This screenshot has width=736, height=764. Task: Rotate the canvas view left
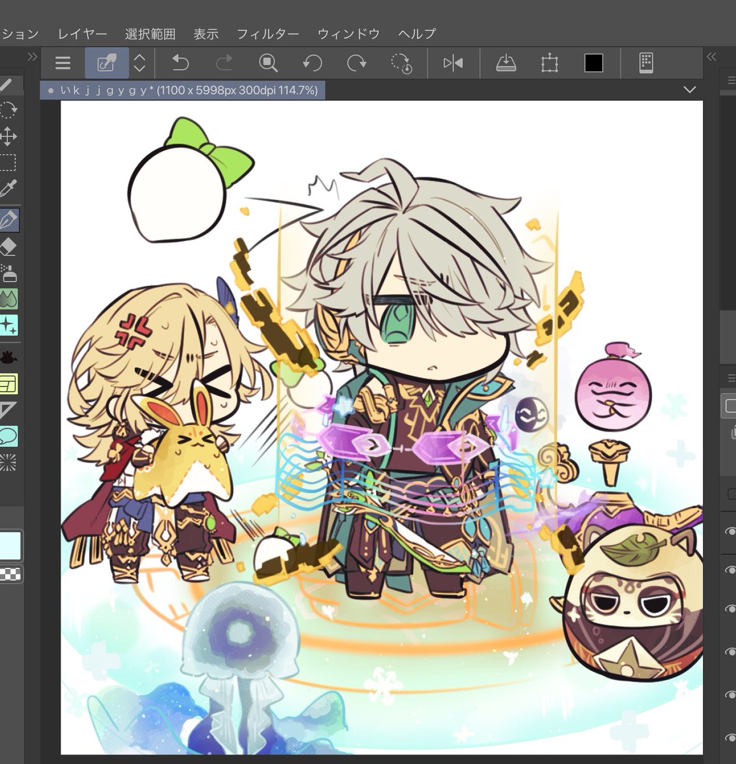coord(312,63)
